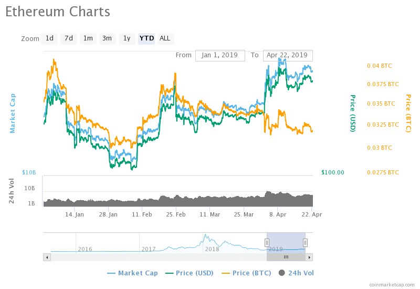Toggle the Price (BTC) series in legend
The height and width of the screenshot is (289, 420).
click(x=246, y=273)
